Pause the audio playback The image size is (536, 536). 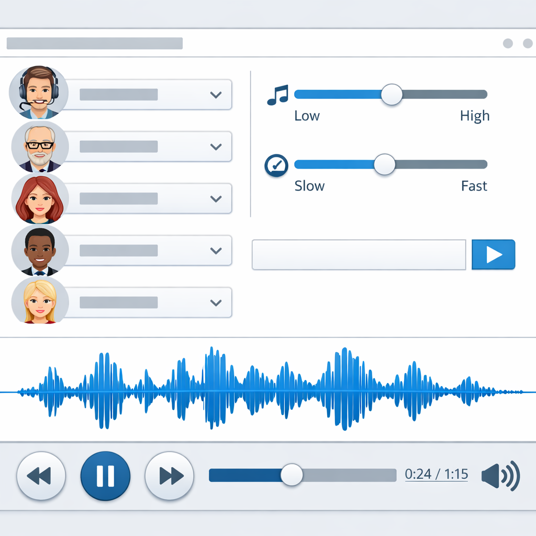point(105,475)
